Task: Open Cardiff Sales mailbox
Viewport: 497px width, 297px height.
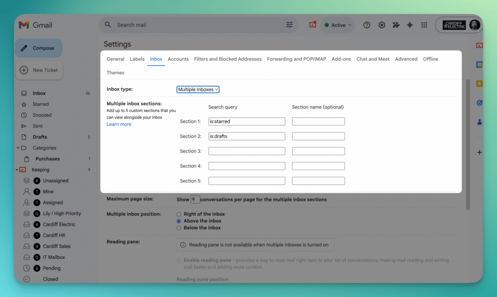Action: coord(57,246)
